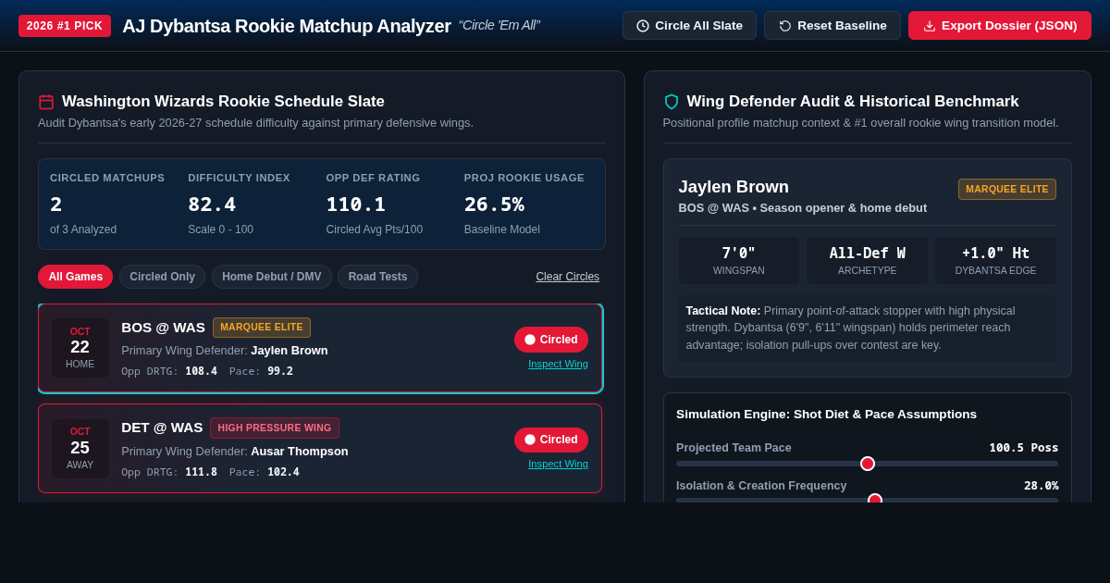The width and height of the screenshot is (1110, 583).
Task: Click Opp DRTG 108.4 in BOS game
Action: 169,371
